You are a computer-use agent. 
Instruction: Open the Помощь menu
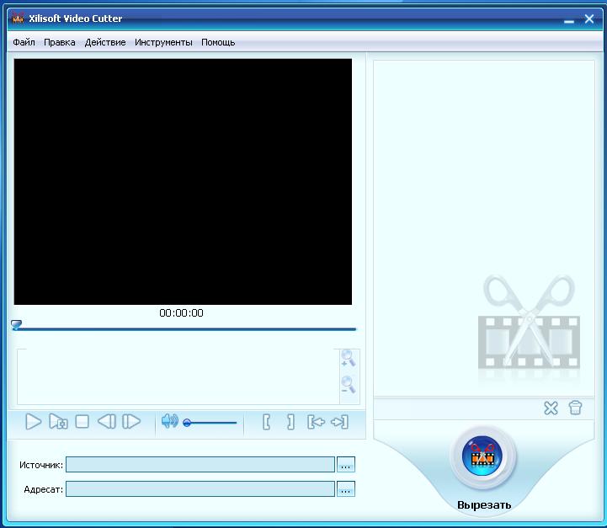[218, 42]
